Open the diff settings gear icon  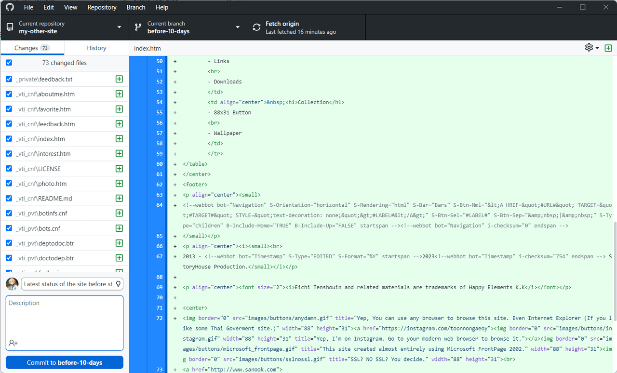click(x=589, y=48)
